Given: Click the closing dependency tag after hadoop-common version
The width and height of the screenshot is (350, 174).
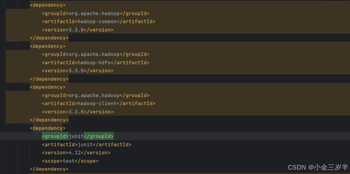Looking at the screenshot, I should coord(49,38).
